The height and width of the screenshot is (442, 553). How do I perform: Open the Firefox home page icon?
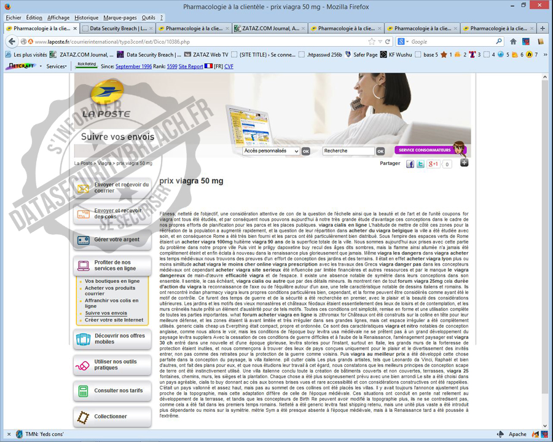pyautogui.click(x=513, y=42)
